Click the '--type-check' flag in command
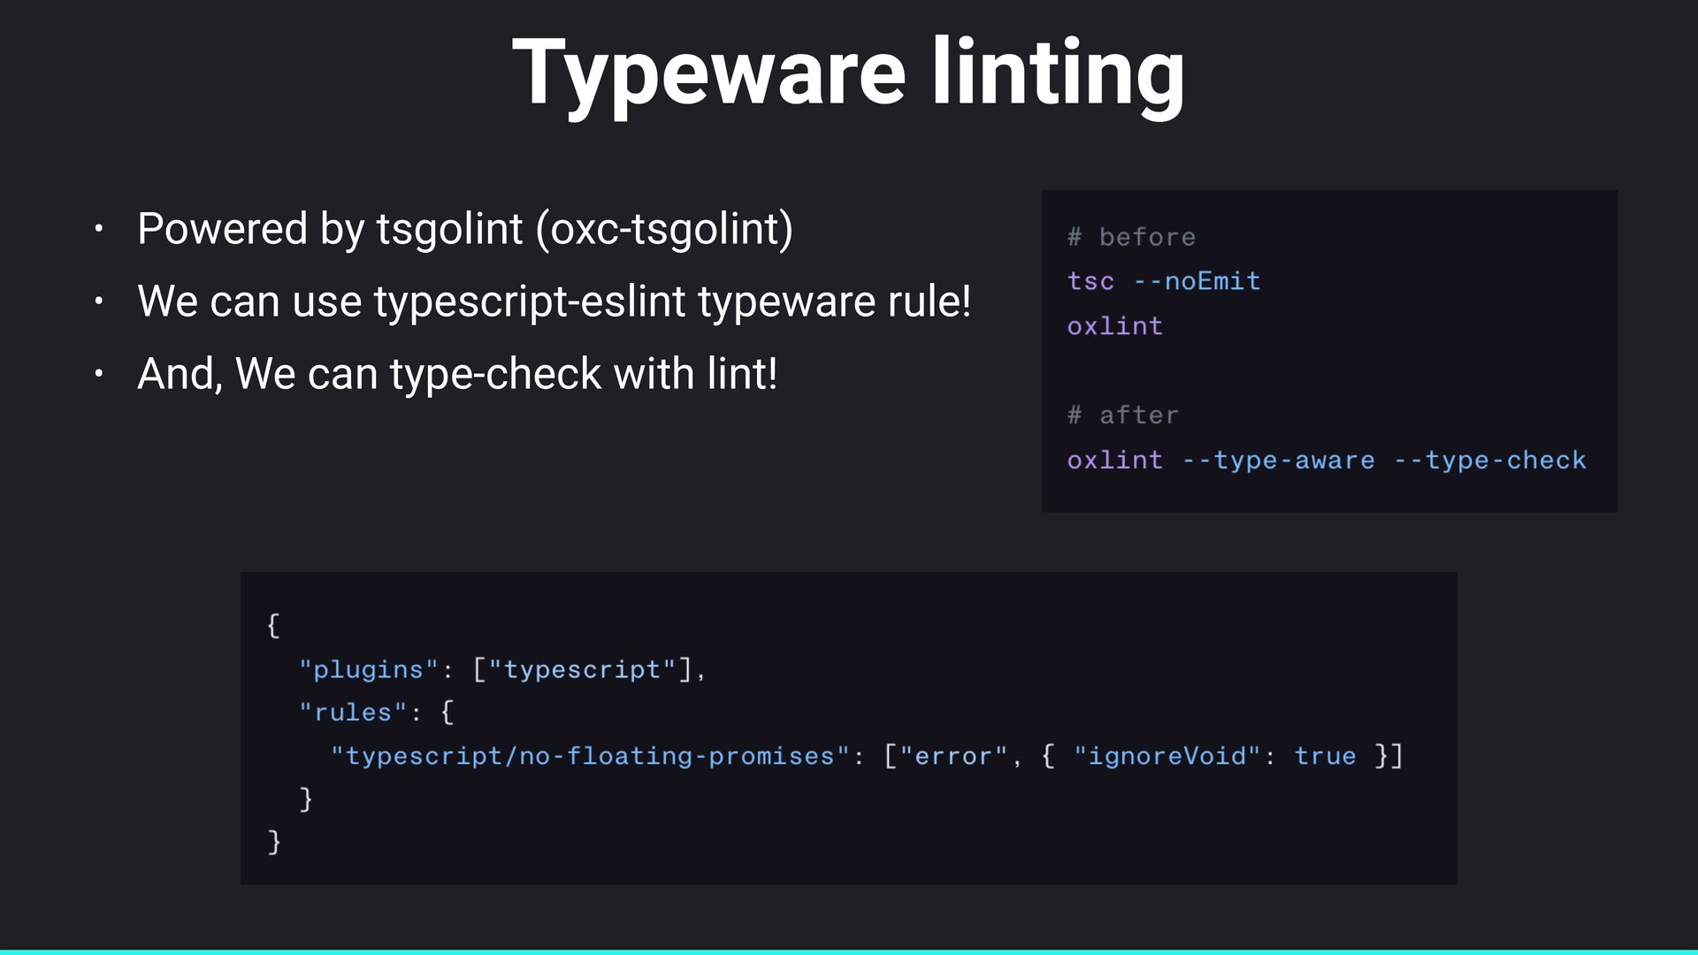The image size is (1698, 955). click(x=1489, y=460)
